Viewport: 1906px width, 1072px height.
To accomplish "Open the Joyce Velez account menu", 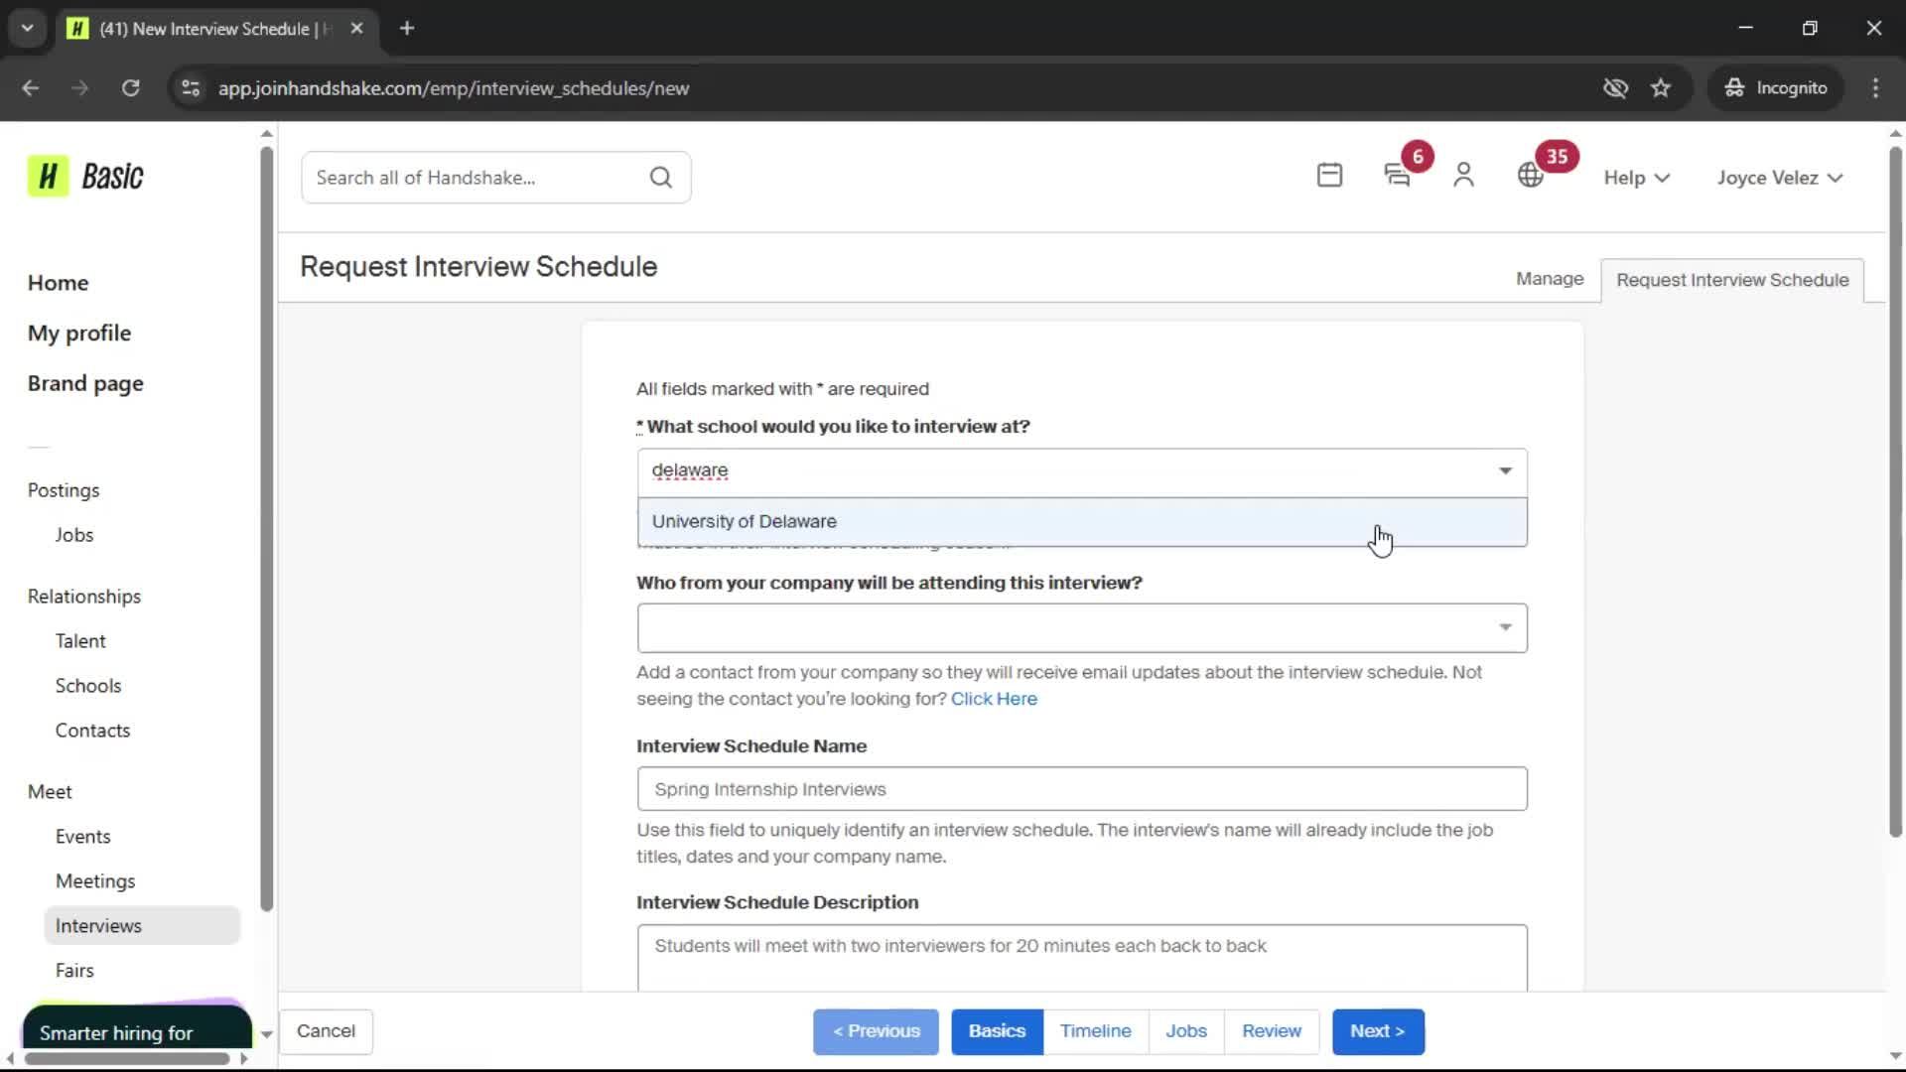I will pos(1780,178).
